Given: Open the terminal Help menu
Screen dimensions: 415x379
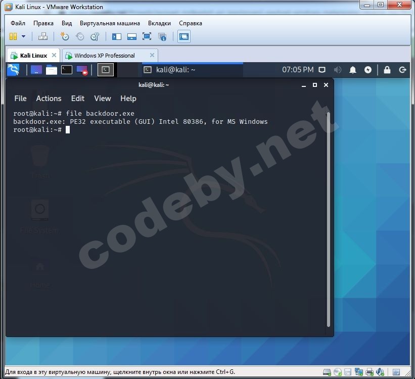Looking at the screenshot, I should tap(128, 99).
